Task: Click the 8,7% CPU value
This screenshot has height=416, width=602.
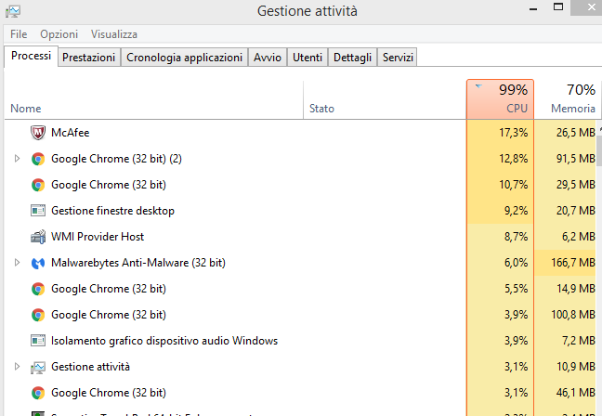Action: (x=516, y=237)
